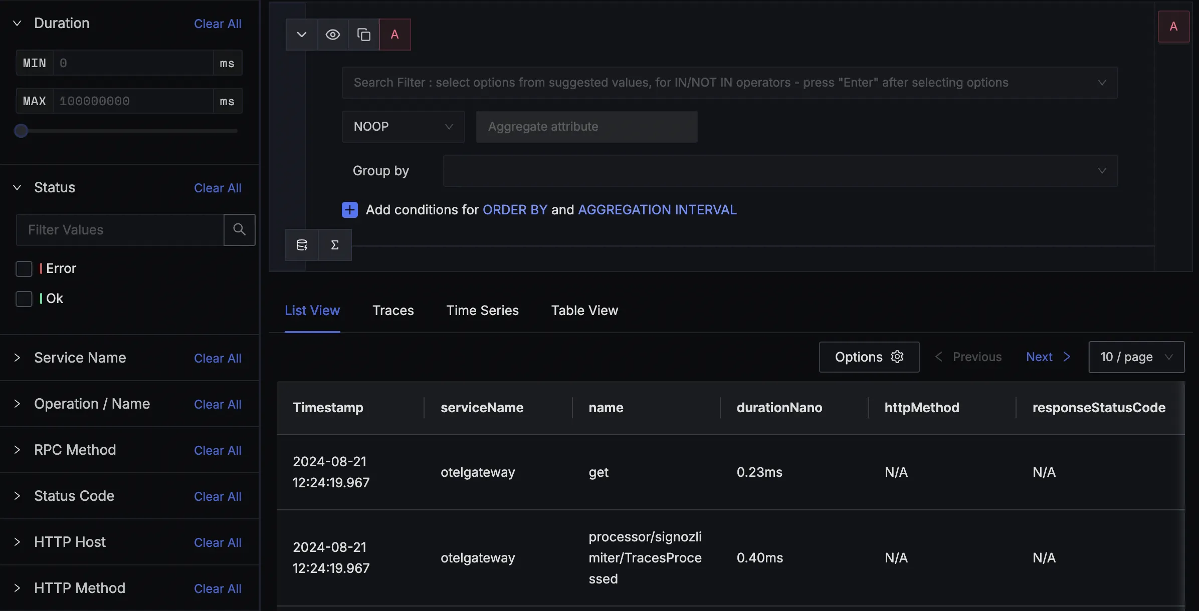This screenshot has width=1199, height=611.
Task: Click the ORDER BY link
Action: pos(515,210)
